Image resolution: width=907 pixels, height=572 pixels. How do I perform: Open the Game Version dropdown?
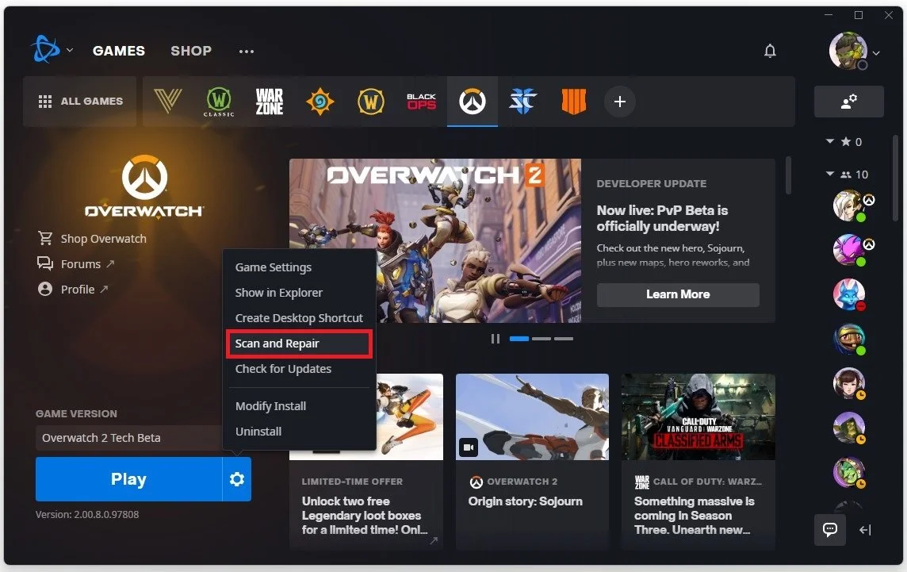[129, 438]
